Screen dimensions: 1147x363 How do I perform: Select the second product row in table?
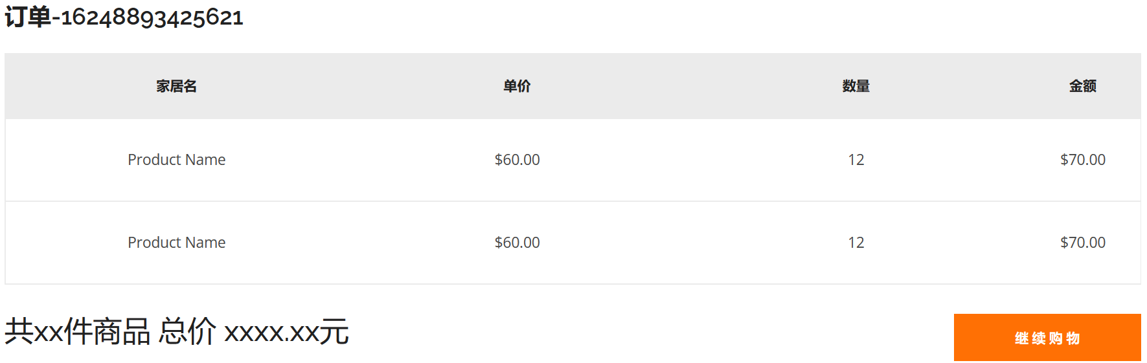[x=680, y=243]
